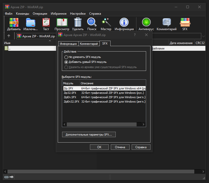Open the Операции menu
Image resolution: width=209 pixels, height=183 pixels.
(40, 14)
